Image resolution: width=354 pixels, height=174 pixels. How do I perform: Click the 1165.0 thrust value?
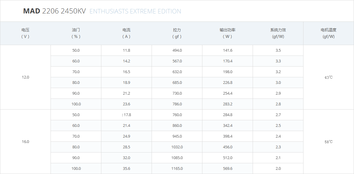point(177,168)
